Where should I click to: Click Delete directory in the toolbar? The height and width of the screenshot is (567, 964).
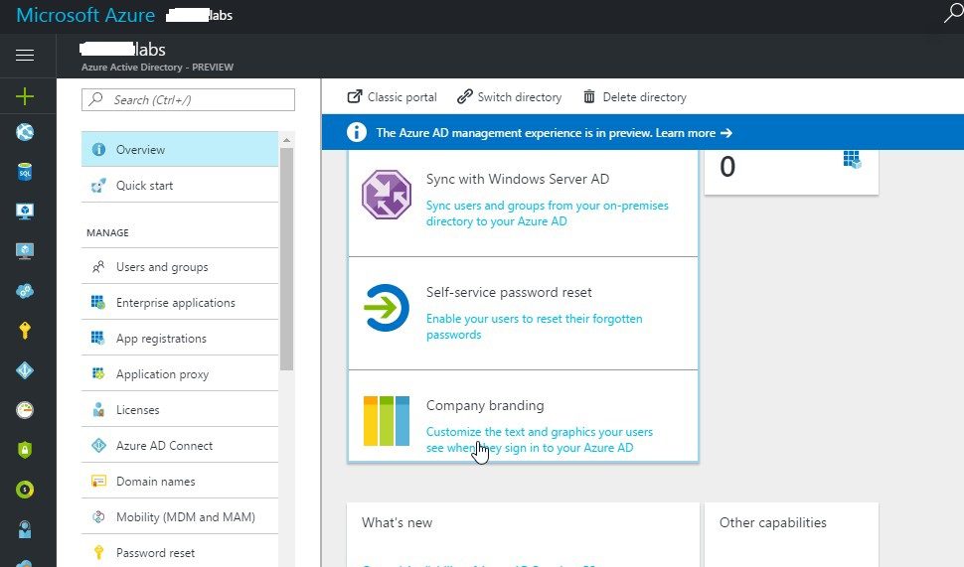point(634,97)
